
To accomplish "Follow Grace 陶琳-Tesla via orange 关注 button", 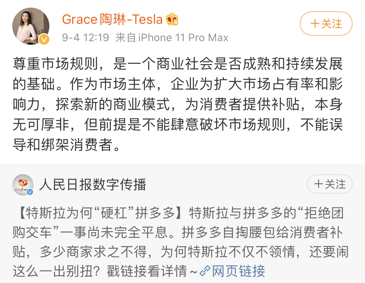I will (326, 24).
